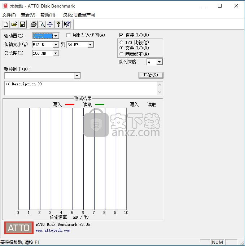
Task: Open the 64 MB maximum size dropdown
Action: [x=90, y=45]
